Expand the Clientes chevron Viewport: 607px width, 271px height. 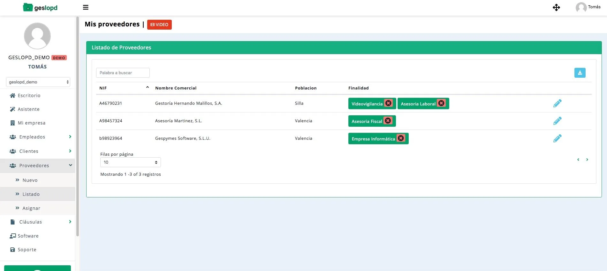[x=70, y=151]
